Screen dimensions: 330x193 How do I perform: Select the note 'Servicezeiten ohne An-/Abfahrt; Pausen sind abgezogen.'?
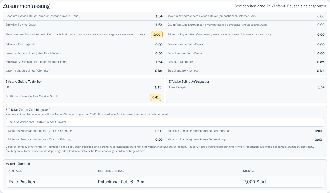(x=281, y=6)
